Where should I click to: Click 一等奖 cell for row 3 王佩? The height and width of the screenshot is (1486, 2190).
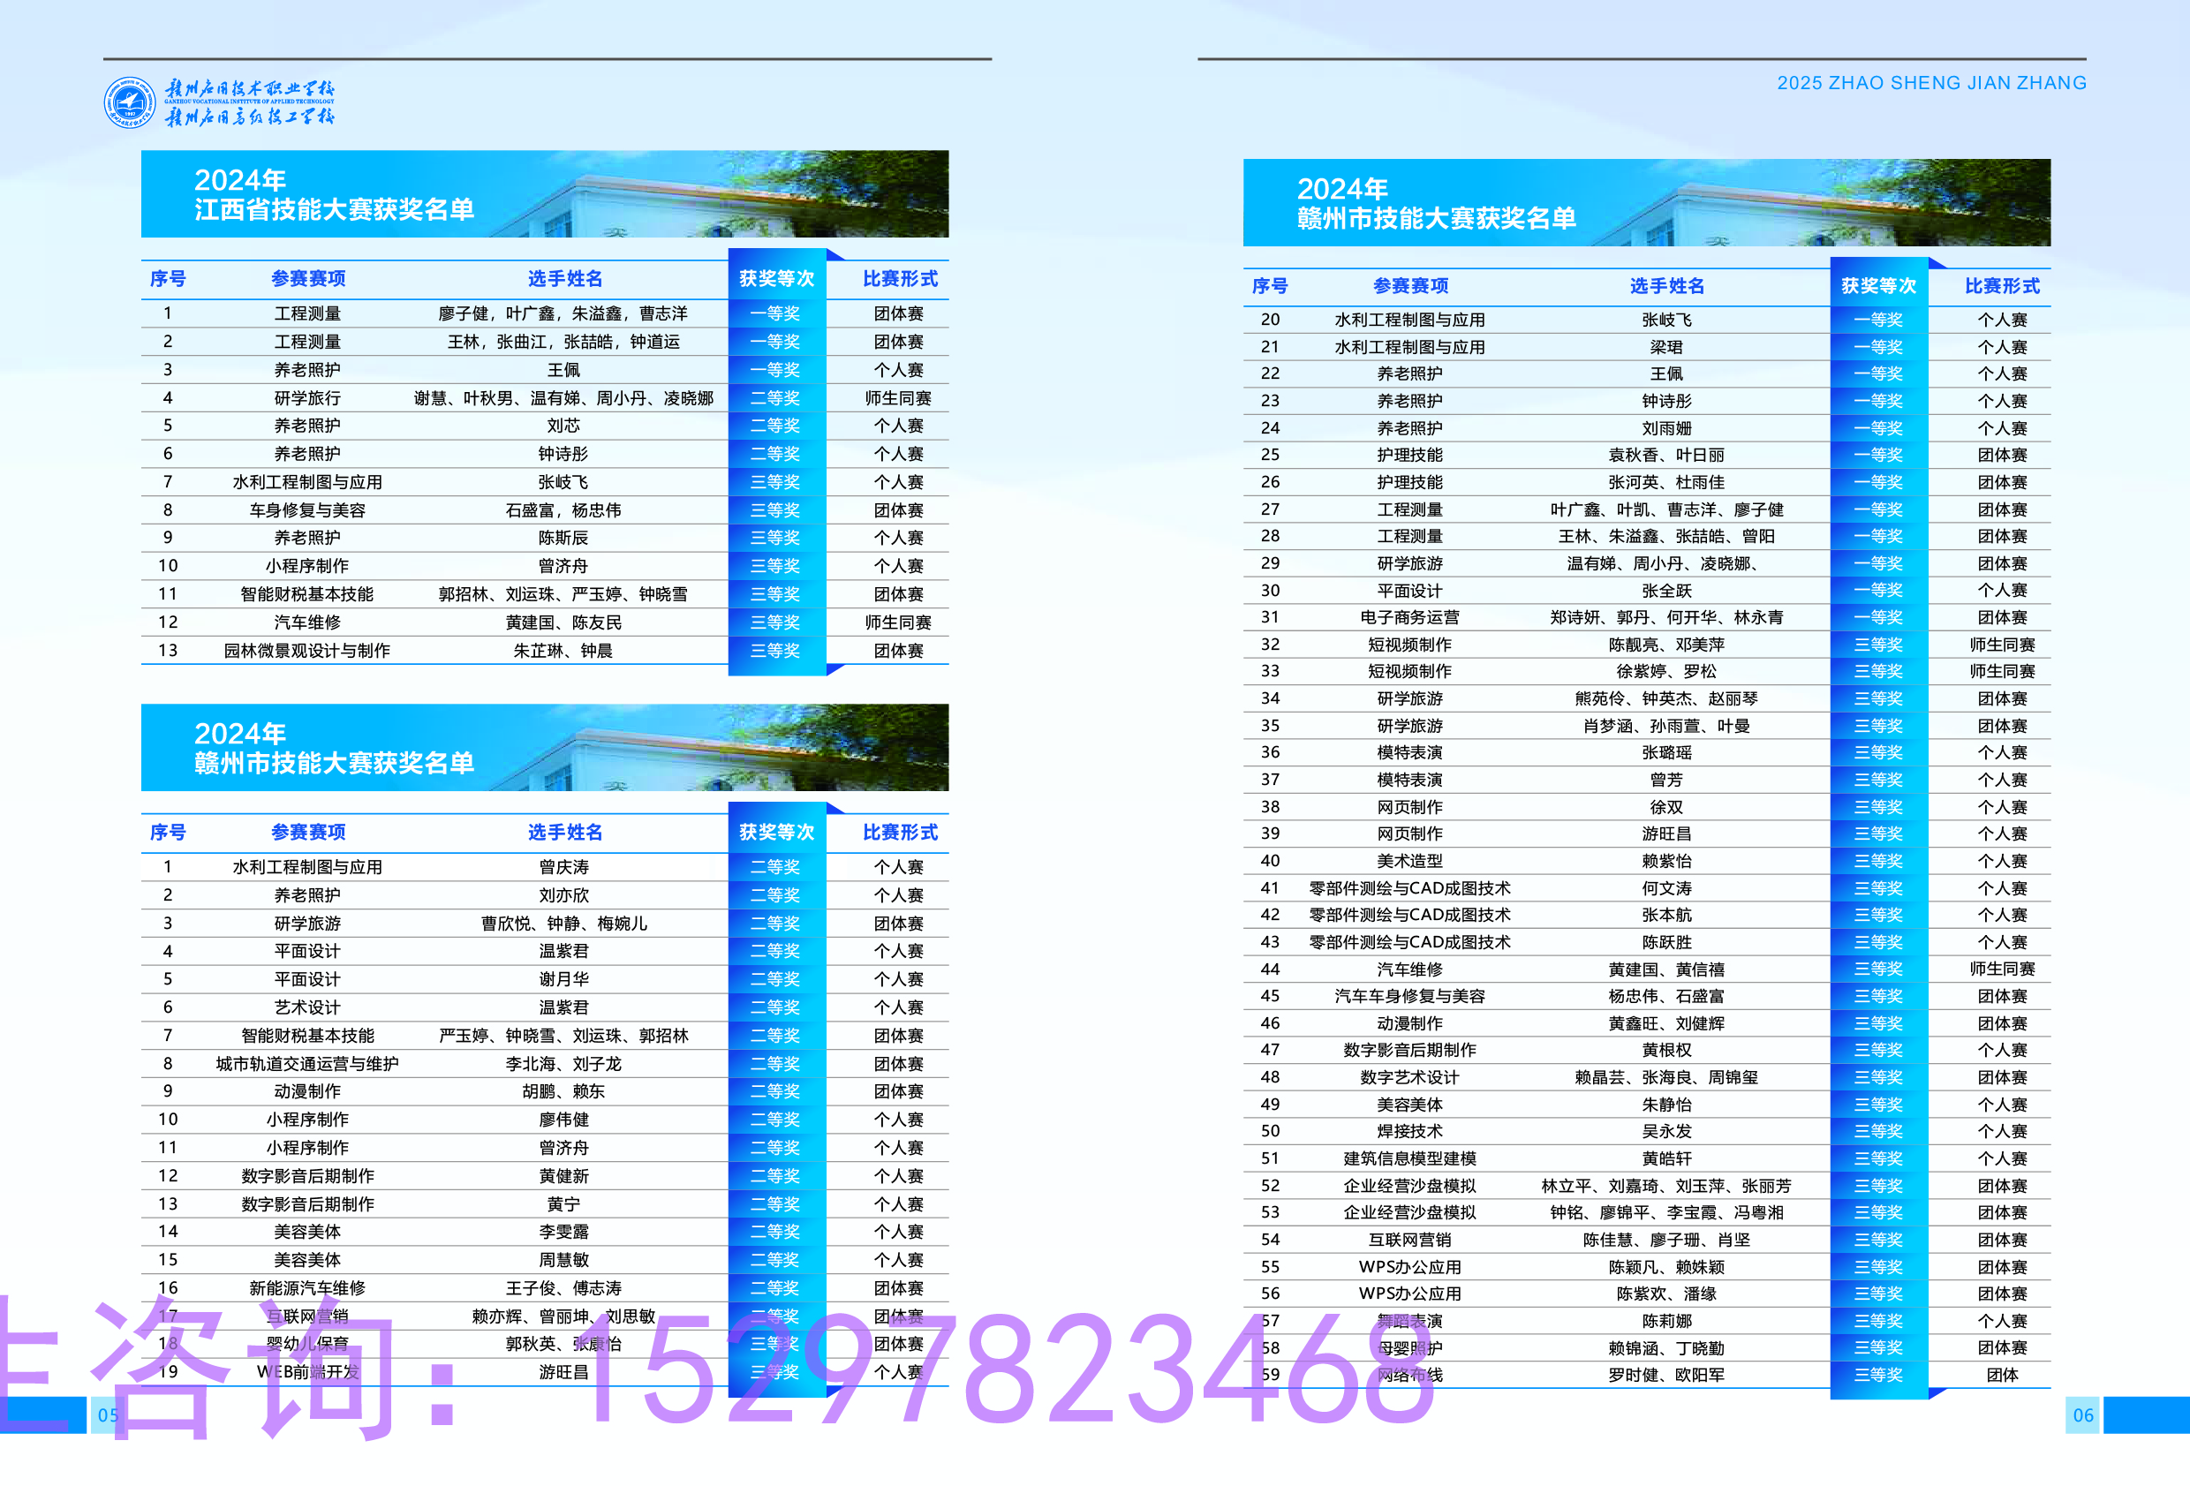(776, 369)
